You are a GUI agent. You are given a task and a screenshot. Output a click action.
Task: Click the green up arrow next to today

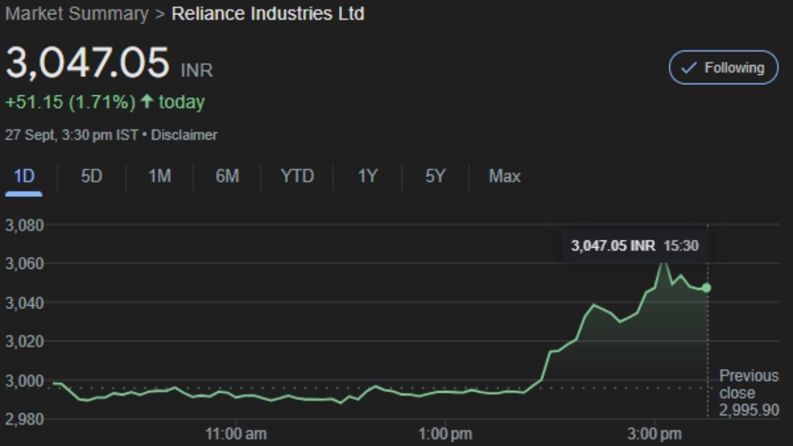(147, 102)
